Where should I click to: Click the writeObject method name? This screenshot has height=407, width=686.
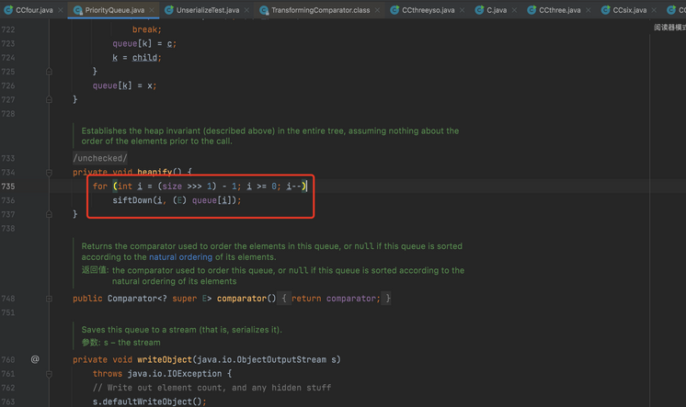(165, 360)
